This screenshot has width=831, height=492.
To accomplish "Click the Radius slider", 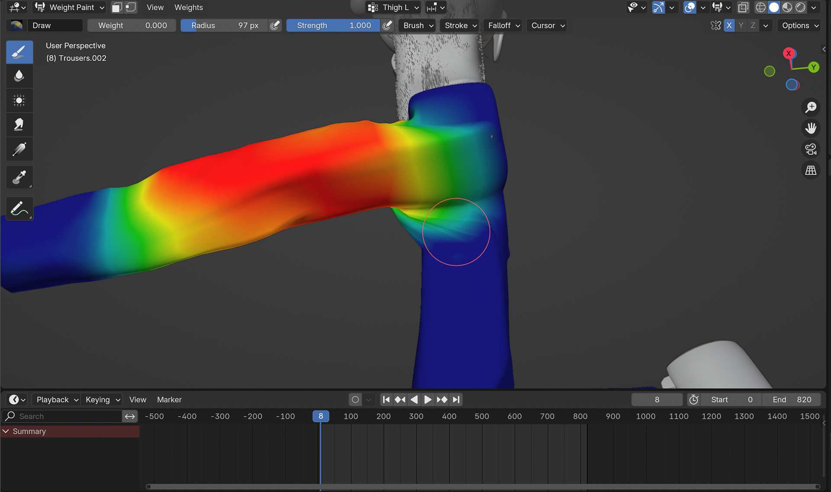I will (x=224, y=26).
